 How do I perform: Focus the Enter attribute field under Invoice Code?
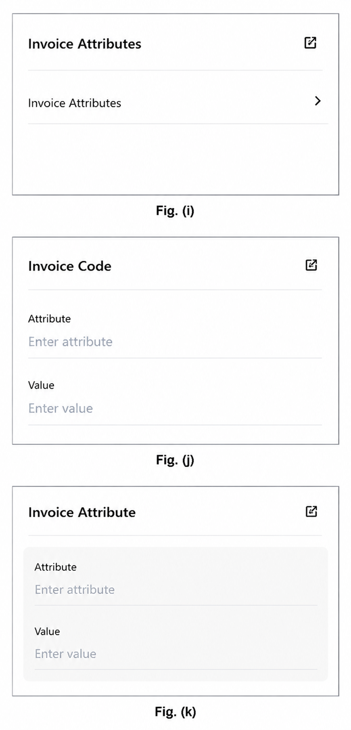175,342
